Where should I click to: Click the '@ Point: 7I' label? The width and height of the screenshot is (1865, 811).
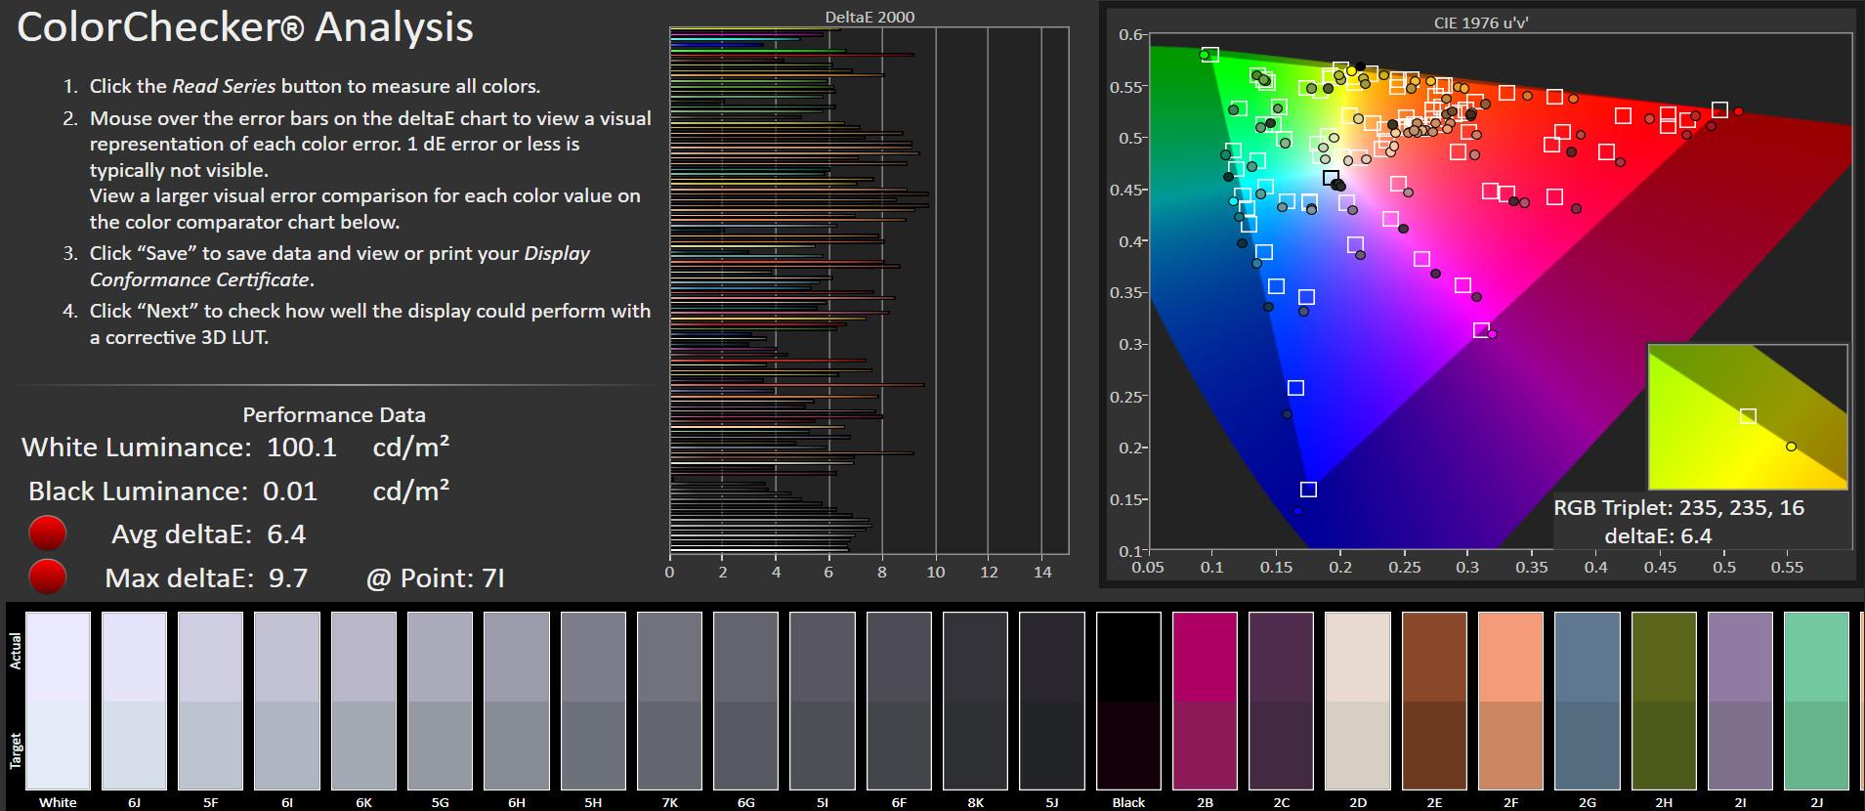tap(436, 577)
